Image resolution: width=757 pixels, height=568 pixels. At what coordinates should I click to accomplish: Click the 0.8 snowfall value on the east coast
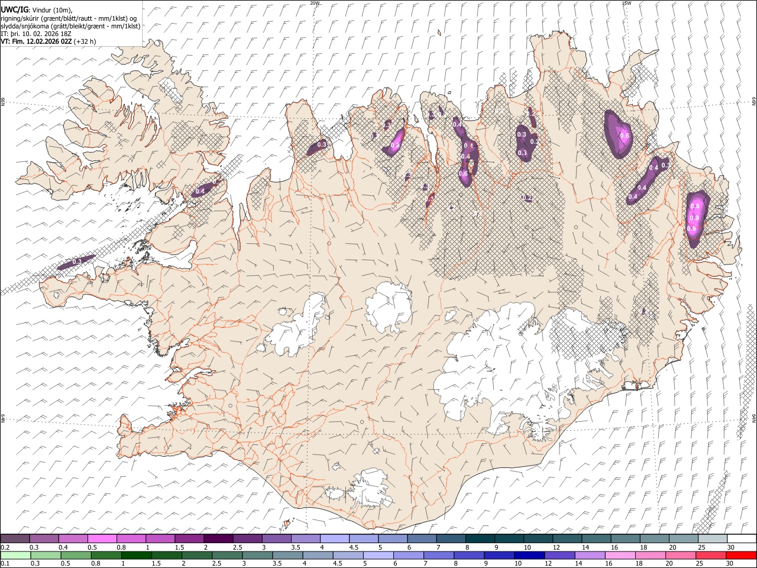[x=695, y=206]
